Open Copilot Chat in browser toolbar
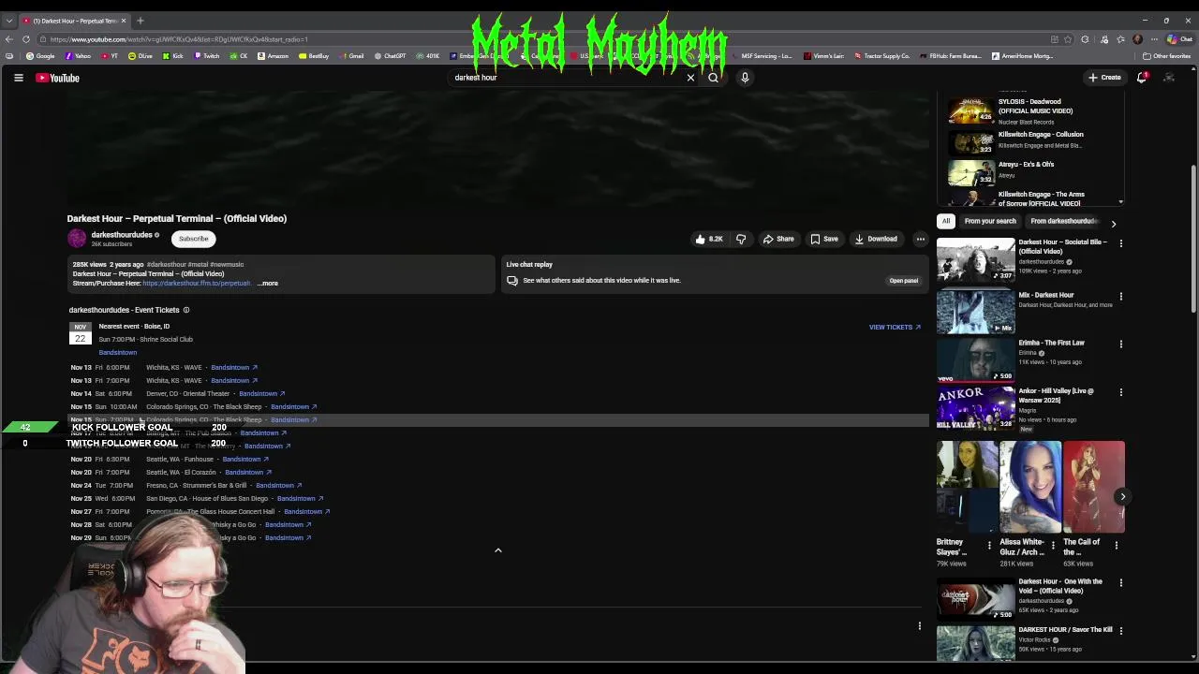 [1181, 39]
